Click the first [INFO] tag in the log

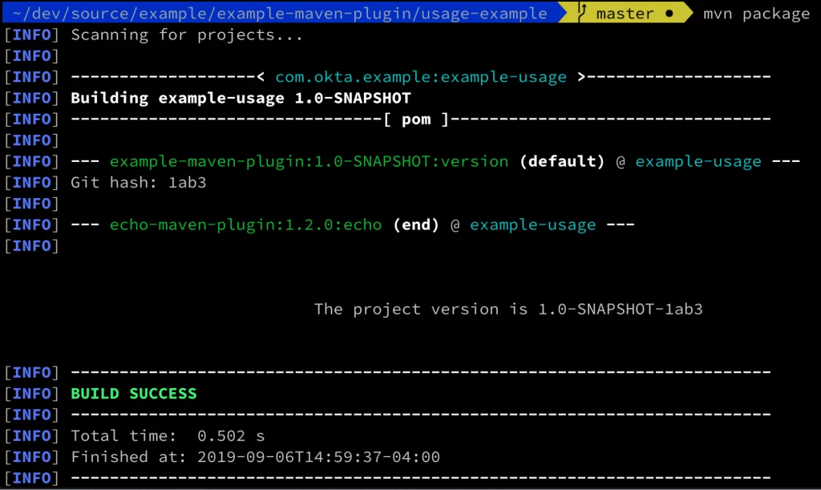[x=31, y=34]
